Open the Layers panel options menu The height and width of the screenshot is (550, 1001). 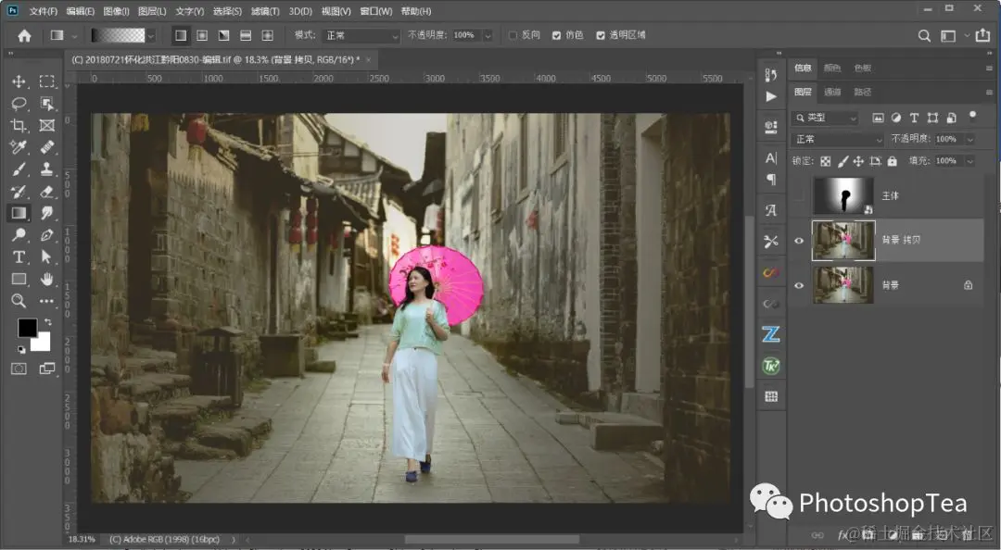click(989, 92)
